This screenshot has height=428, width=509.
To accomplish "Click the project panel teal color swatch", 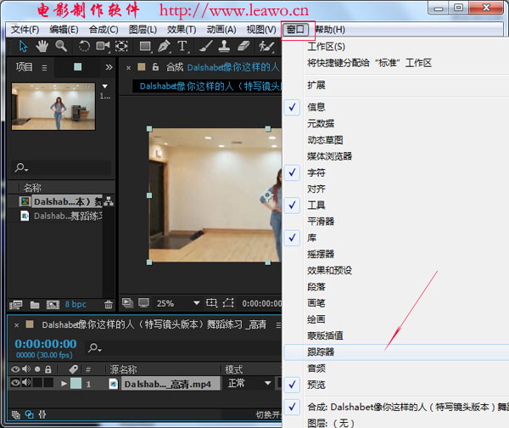I will pyautogui.click(x=77, y=67).
